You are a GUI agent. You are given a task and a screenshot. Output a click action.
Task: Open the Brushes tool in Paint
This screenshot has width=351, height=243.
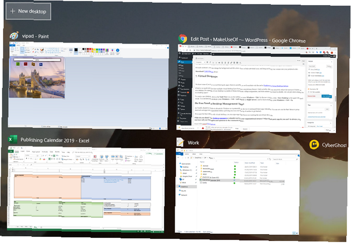[42, 50]
